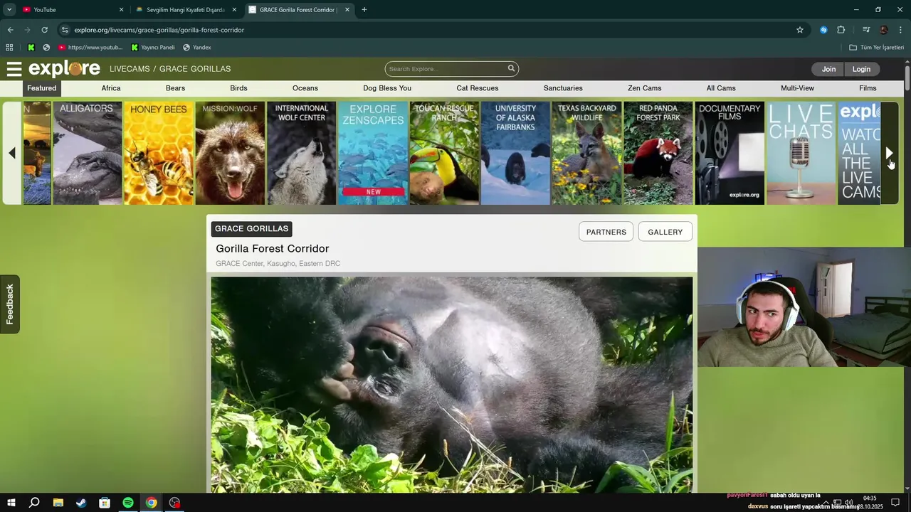Viewport: 911px width, 512px height.
Task: Open the Zen Cams category
Action: click(645, 88)
